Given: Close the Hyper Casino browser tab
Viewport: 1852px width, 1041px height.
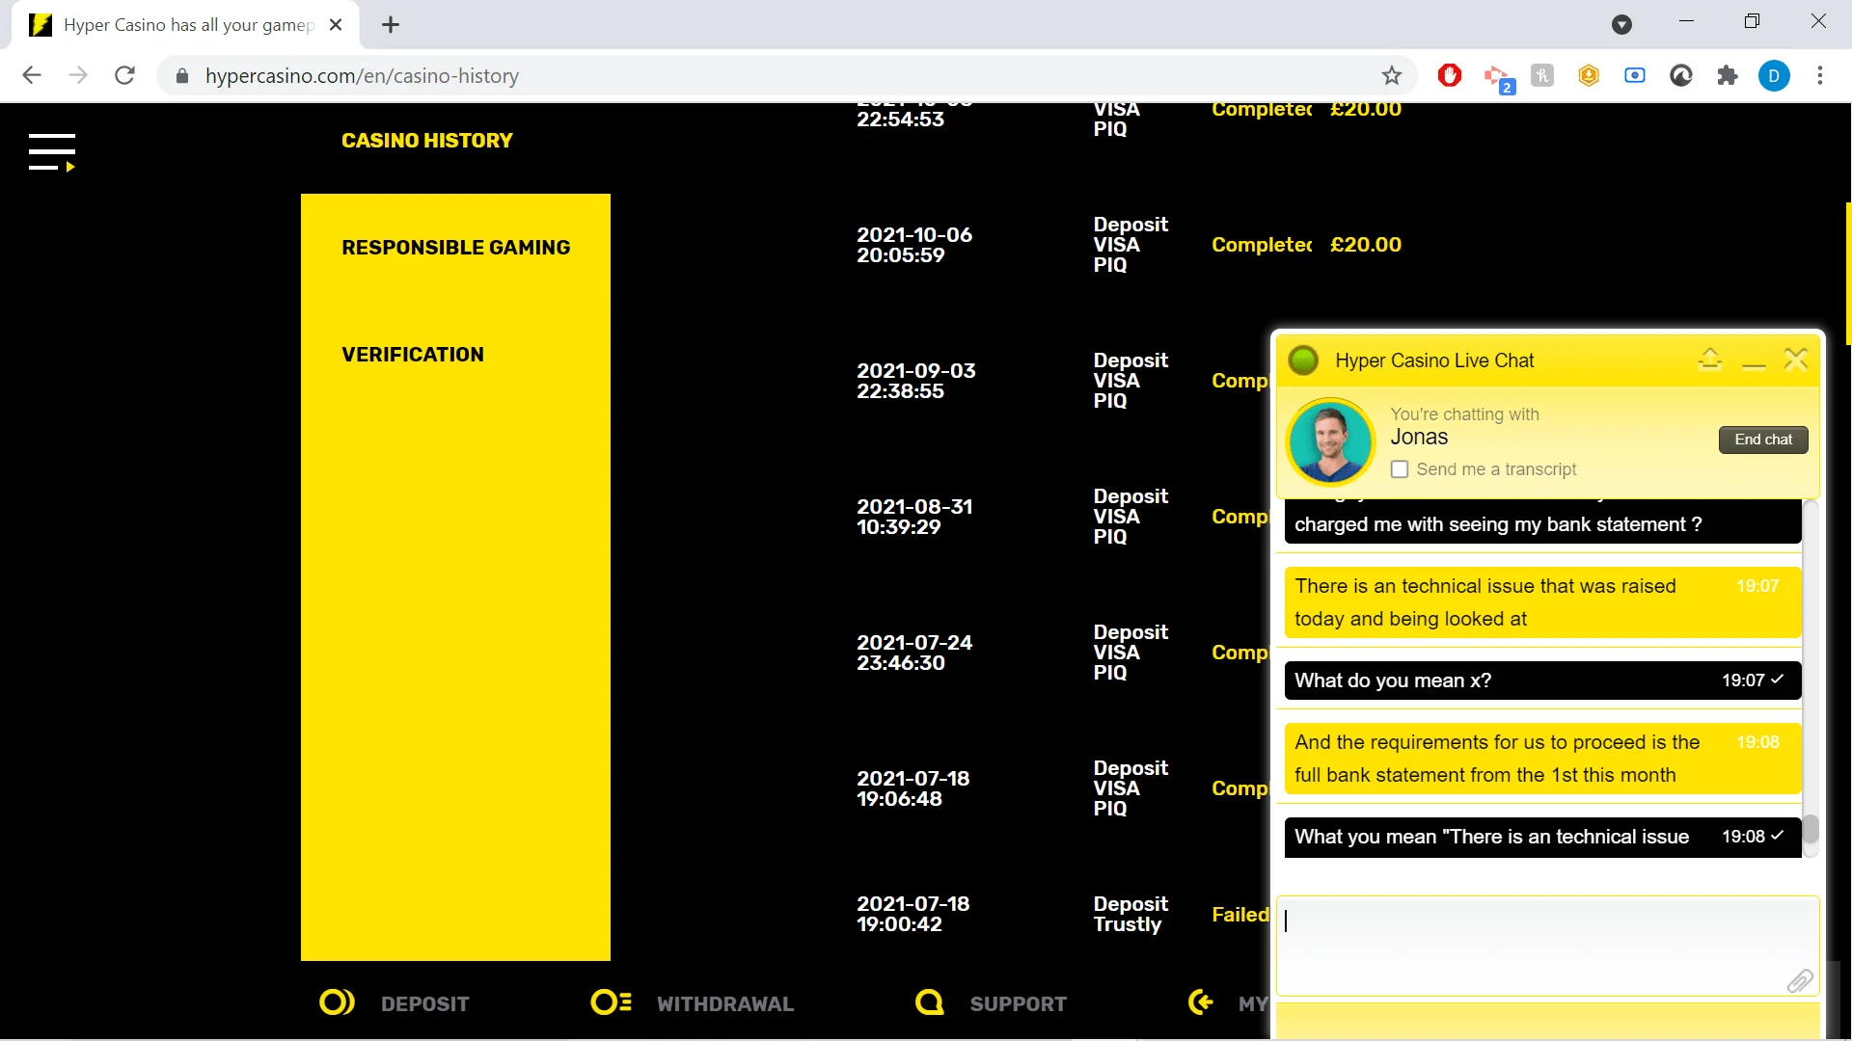Looking at the screenshot, I should [336, 25].
